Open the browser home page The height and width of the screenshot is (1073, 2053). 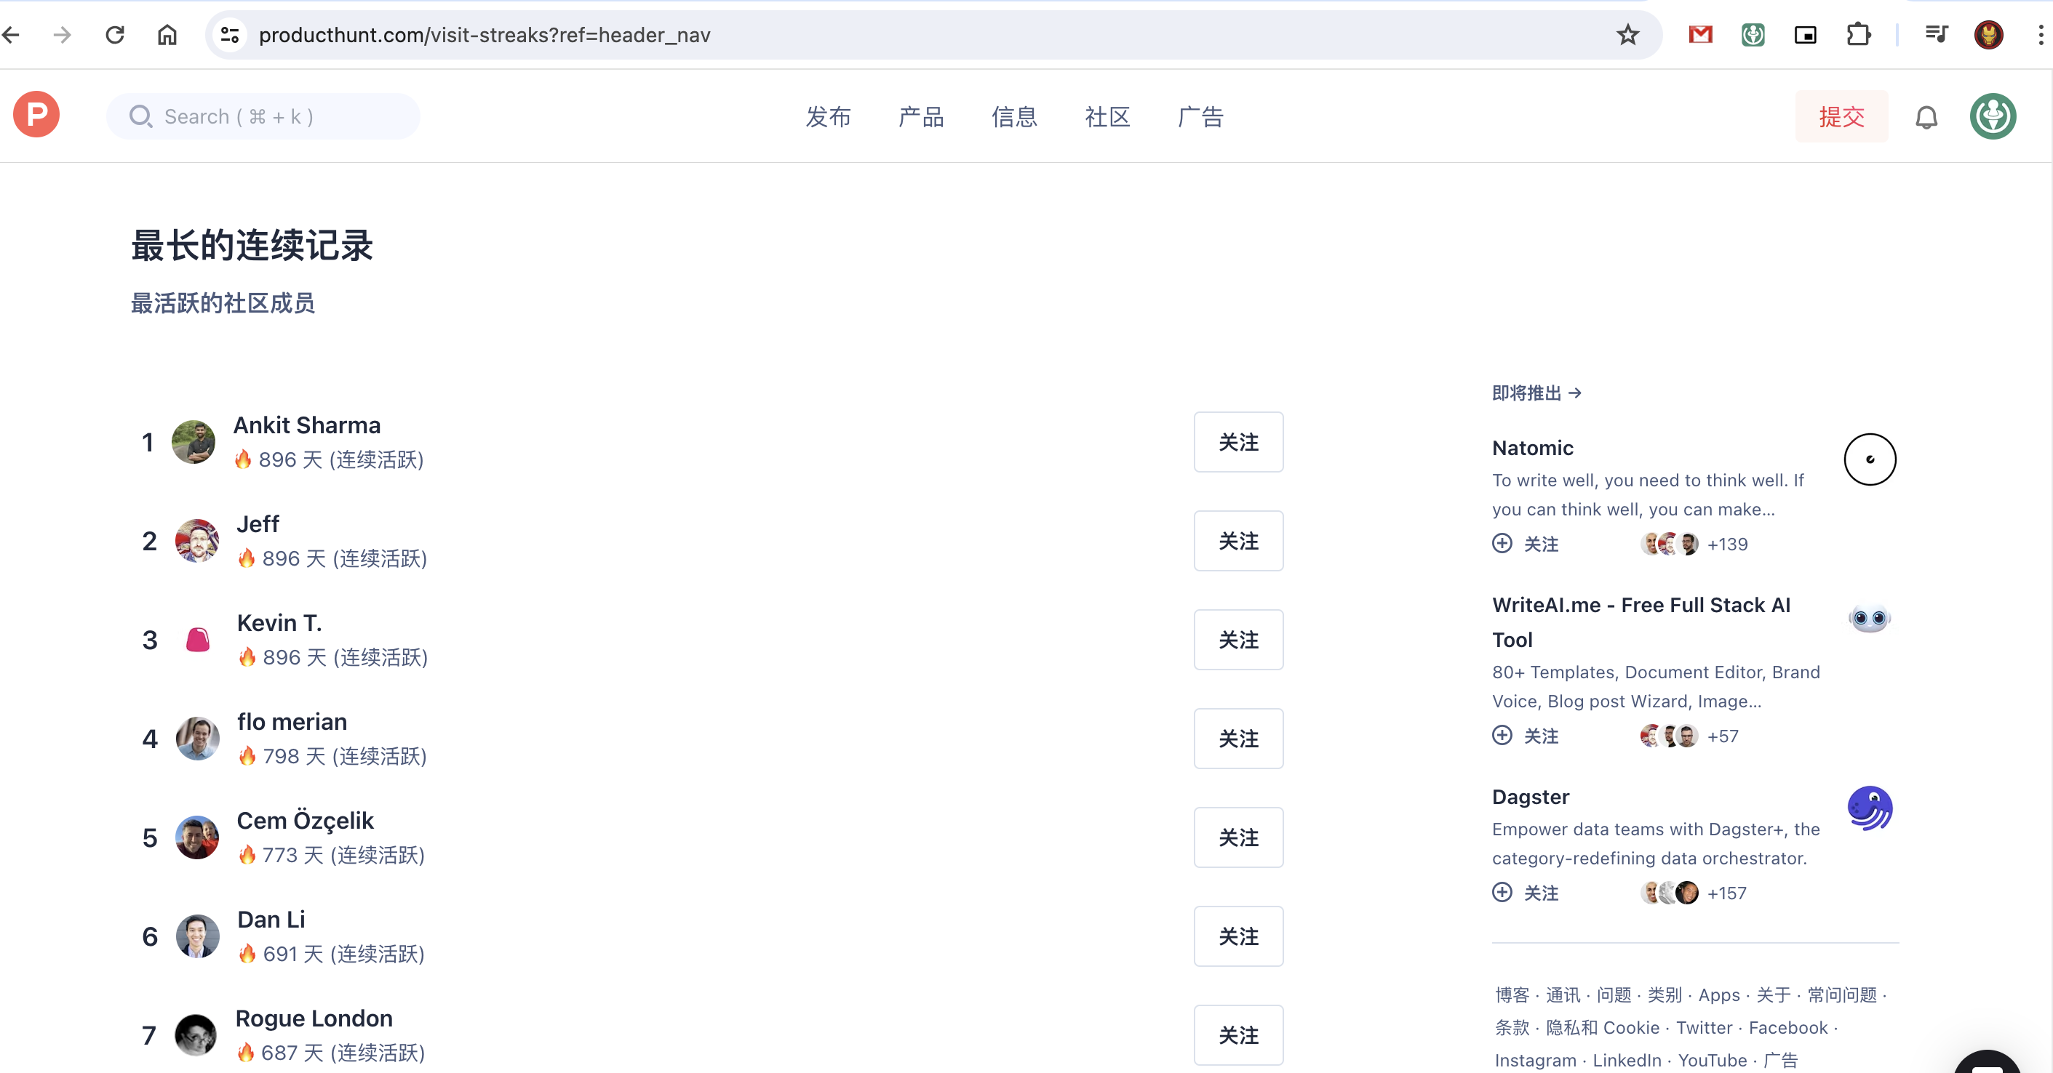tap(167, 34)
